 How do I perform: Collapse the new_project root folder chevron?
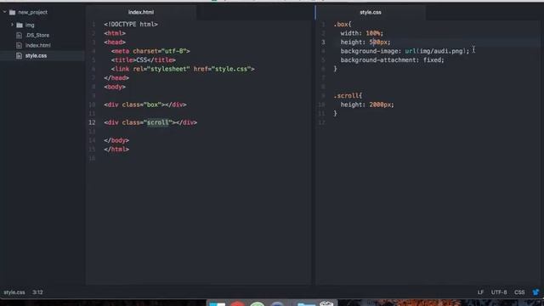click(5, 12)
